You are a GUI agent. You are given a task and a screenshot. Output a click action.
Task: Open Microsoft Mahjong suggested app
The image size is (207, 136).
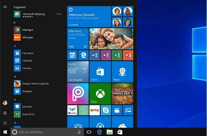[38, 14]
